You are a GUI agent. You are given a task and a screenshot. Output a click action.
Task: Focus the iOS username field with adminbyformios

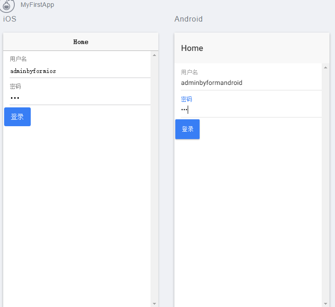point(80,71)
